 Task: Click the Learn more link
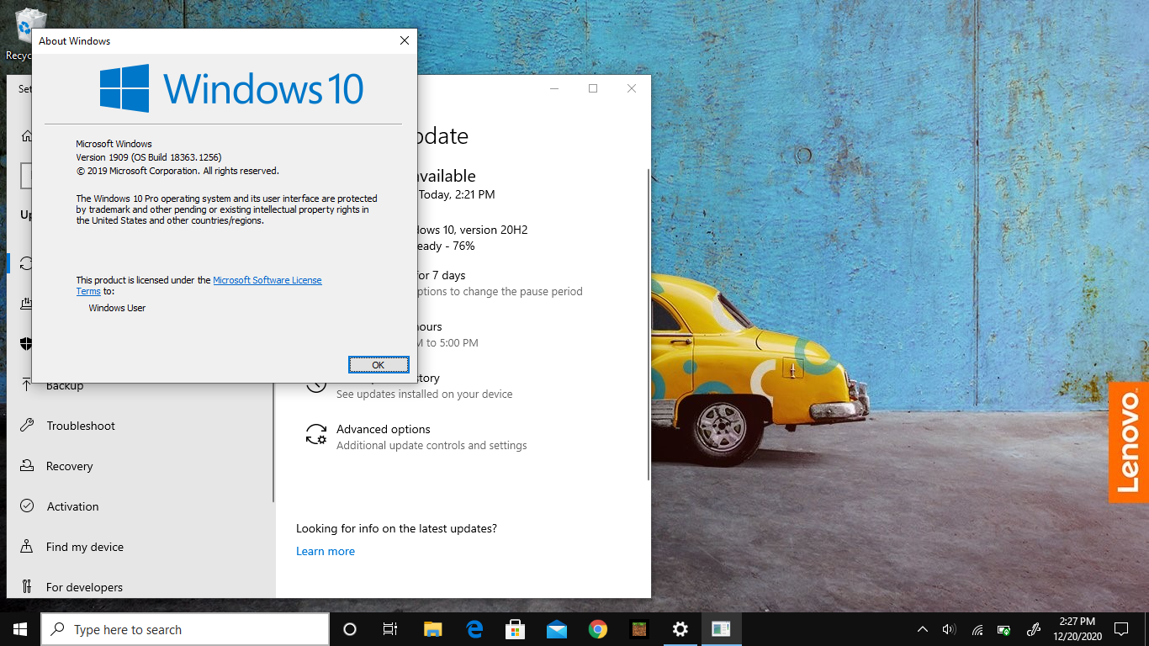tap(326, 551)
